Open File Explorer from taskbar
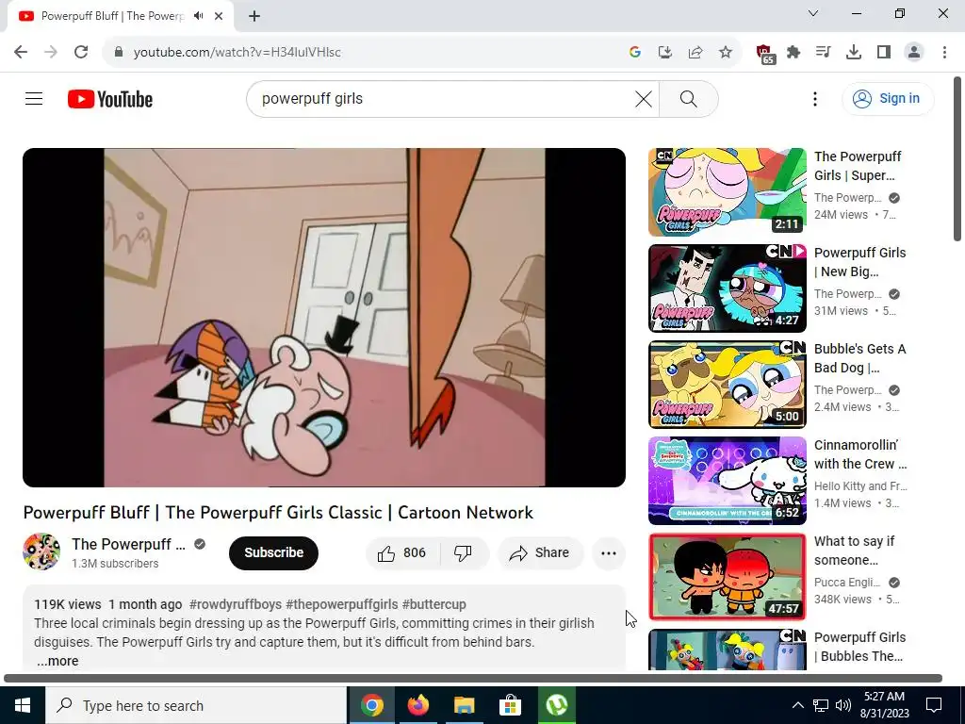This screenshot has width=965, height=724. tap(464, 705)
